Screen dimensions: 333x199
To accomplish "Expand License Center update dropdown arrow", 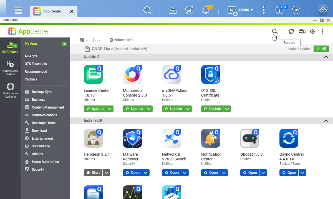I will tap(110, 109).
